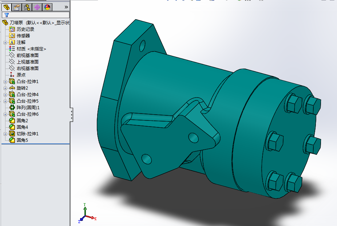Select the 刀塔泵 part root node
Screen dimensions: 337x226
(36, 22)
